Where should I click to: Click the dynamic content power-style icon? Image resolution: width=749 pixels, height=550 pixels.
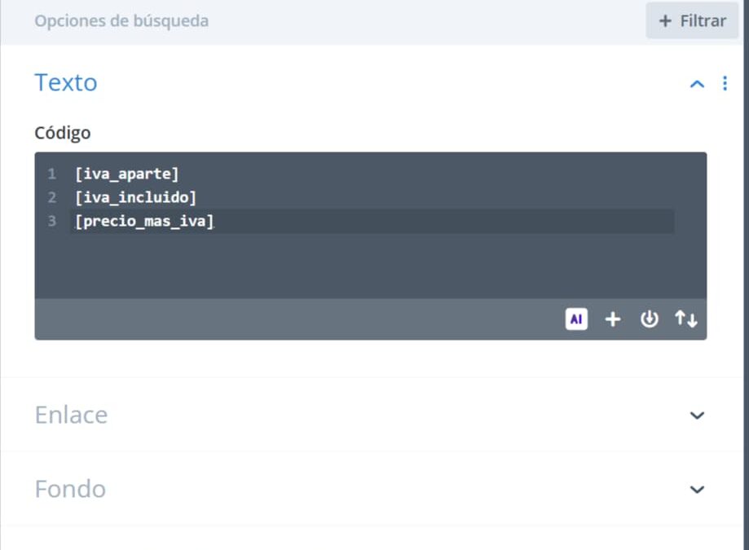[x=650, y=319]
